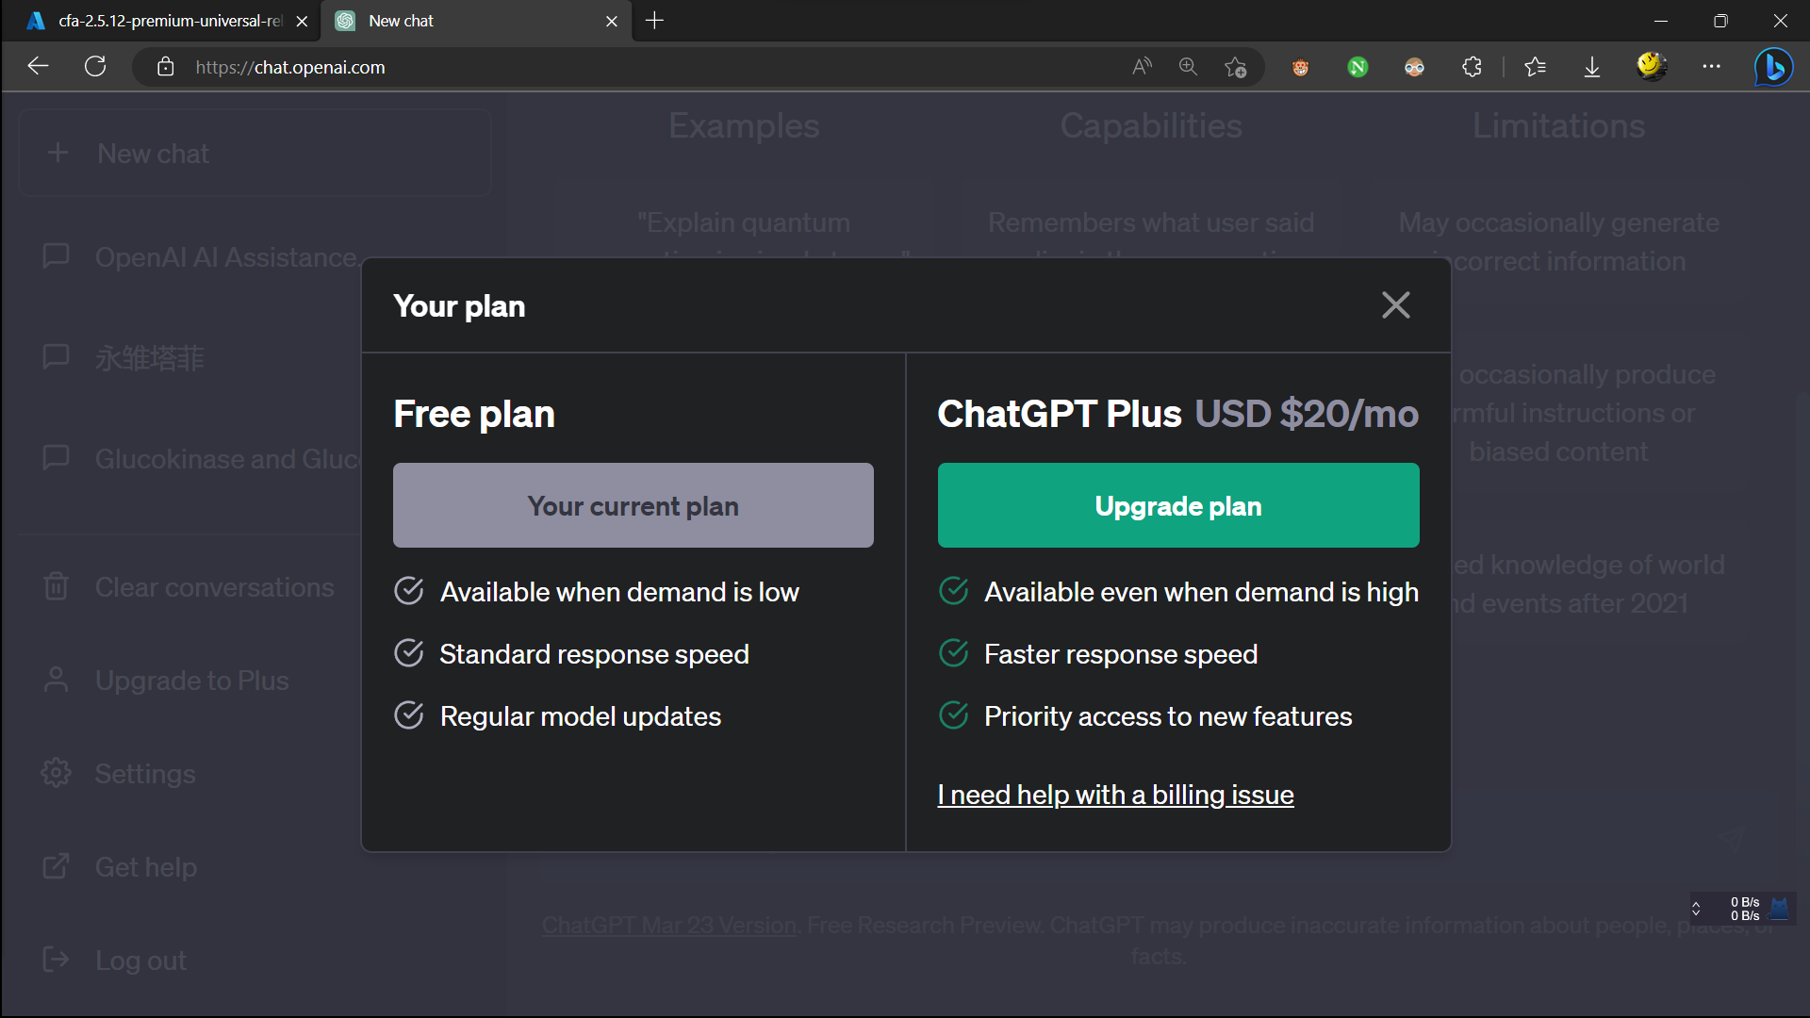The width and height of the screenshot is (1810, 1018).
Task: Open the billing issue help link
Action: coord(1115,795)
